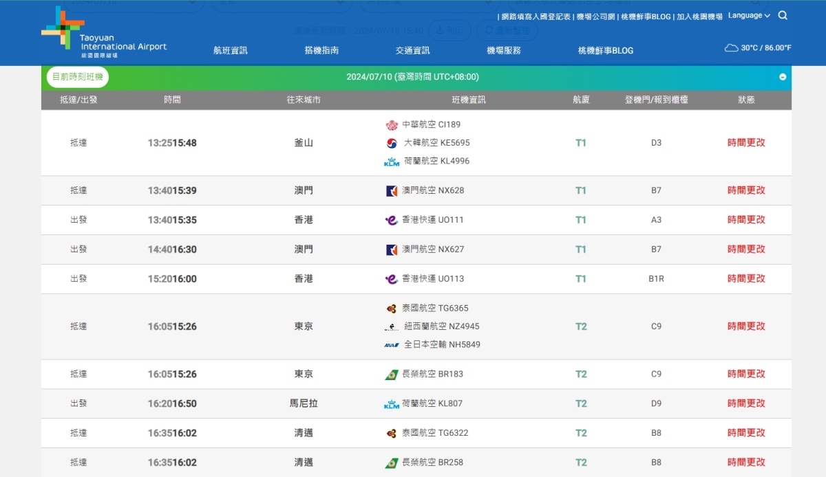Click the Air Macau logo beside NX628

(392, 190)
